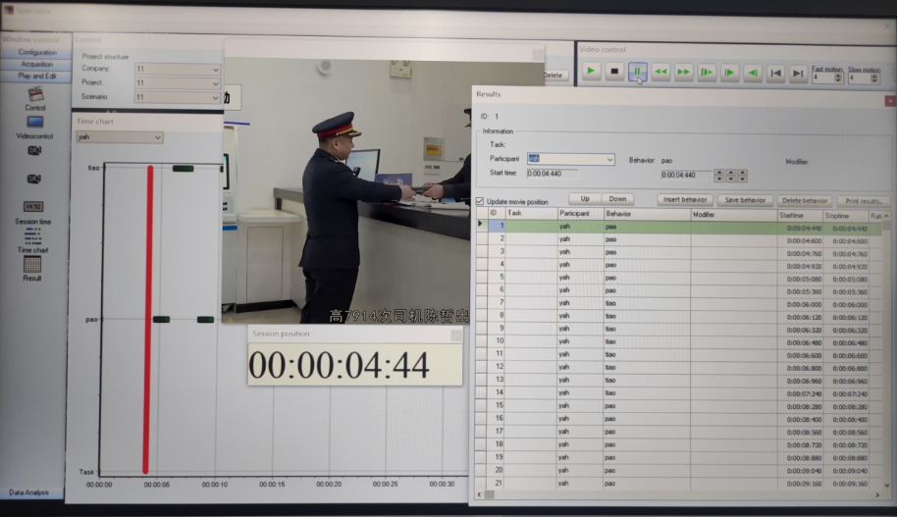Click the rewind double-arrow button
This screenshot has width=897, height=517.
click(660, 72)
